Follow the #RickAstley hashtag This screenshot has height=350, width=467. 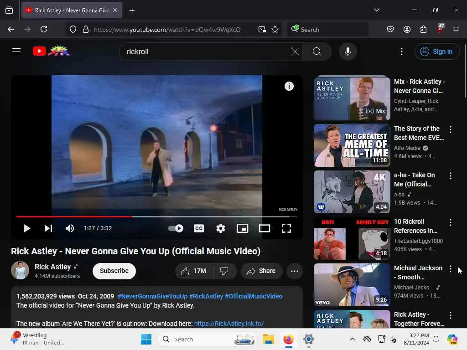pyautogui.click(x=206, y=296)
